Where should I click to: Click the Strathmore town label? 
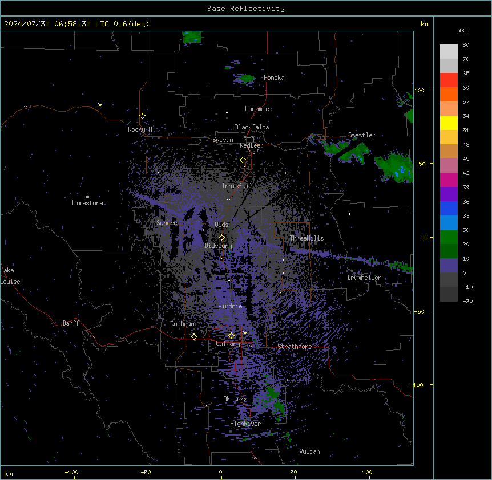[x=295, y=347]
